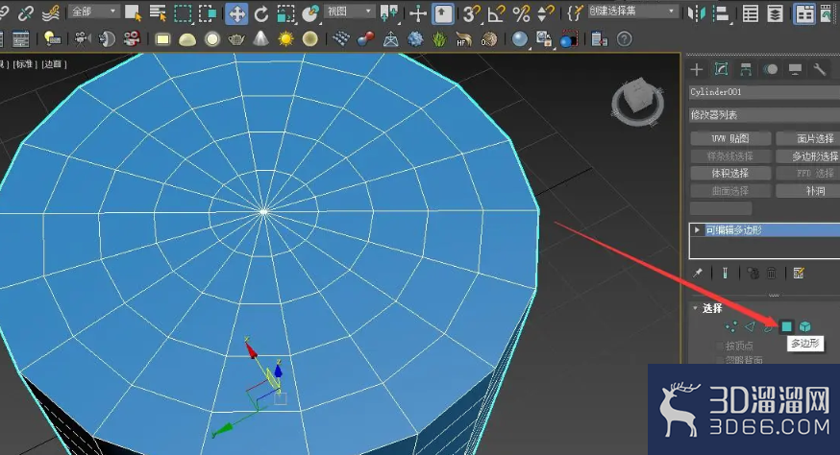
Task: Toggle Window/Crossing selection mode
Action: point(208,12)
